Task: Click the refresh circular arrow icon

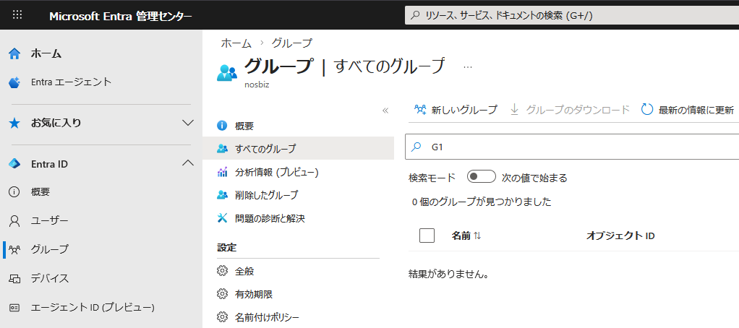Action: (x=647, y=110)
